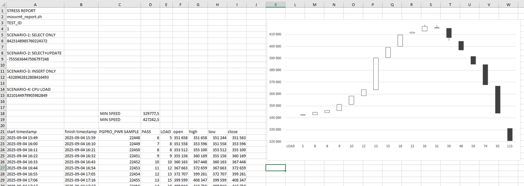
Task: Click the 26 label on chart axis
Action: coord(424,147)
